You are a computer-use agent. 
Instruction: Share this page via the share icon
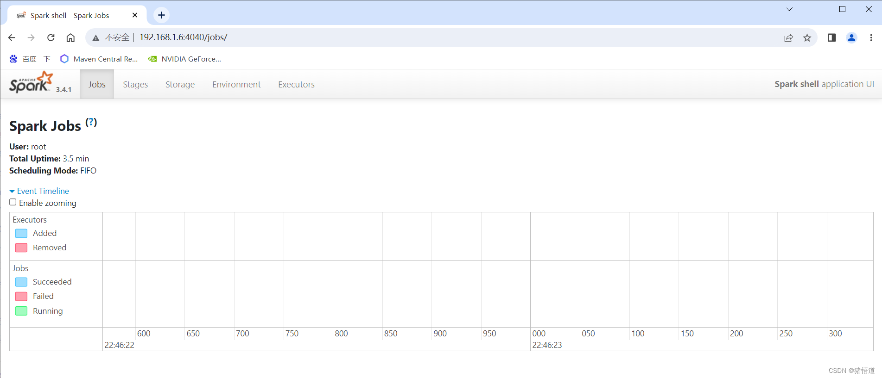point(788,38)
